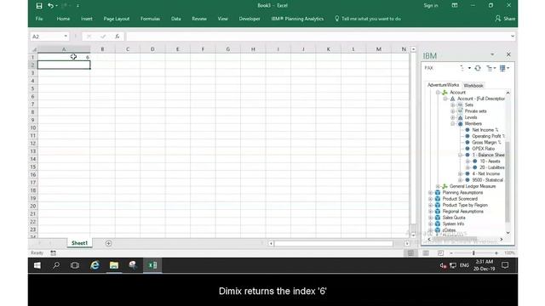Open the Formulas ribbon tab
Viewport: 545px width, 306px height.
tap(150, 19)
